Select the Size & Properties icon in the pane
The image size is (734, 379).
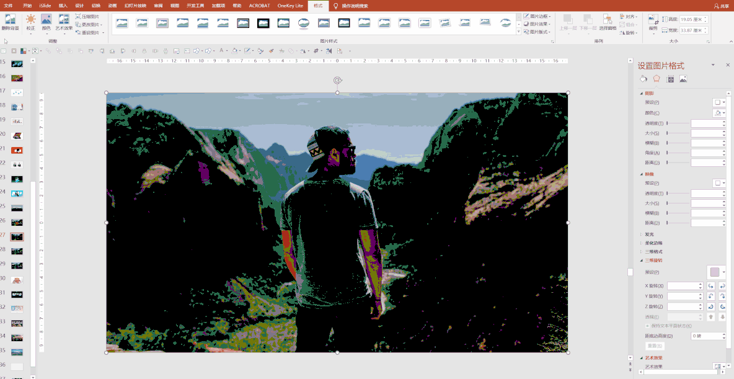point(670,79)
